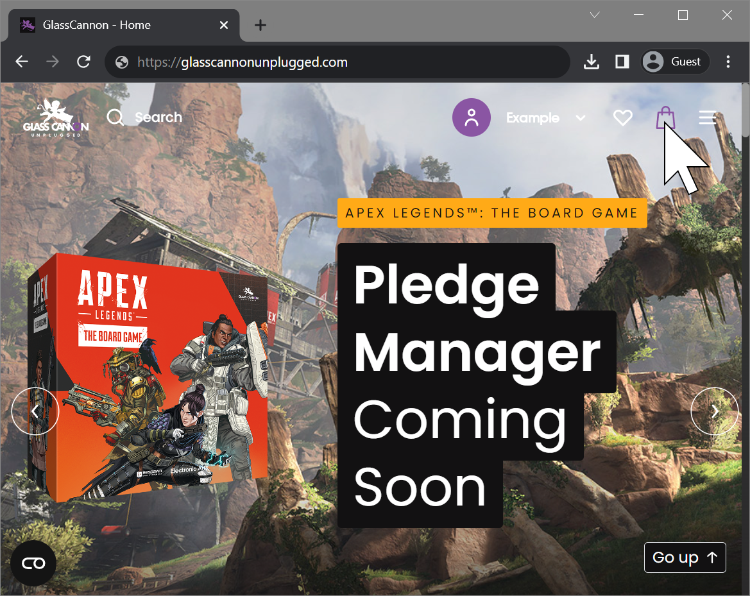This screenshot has width=750, height=596.
Task: Expand the Example account dropdown chevron
Action: [x=581, y=118]
